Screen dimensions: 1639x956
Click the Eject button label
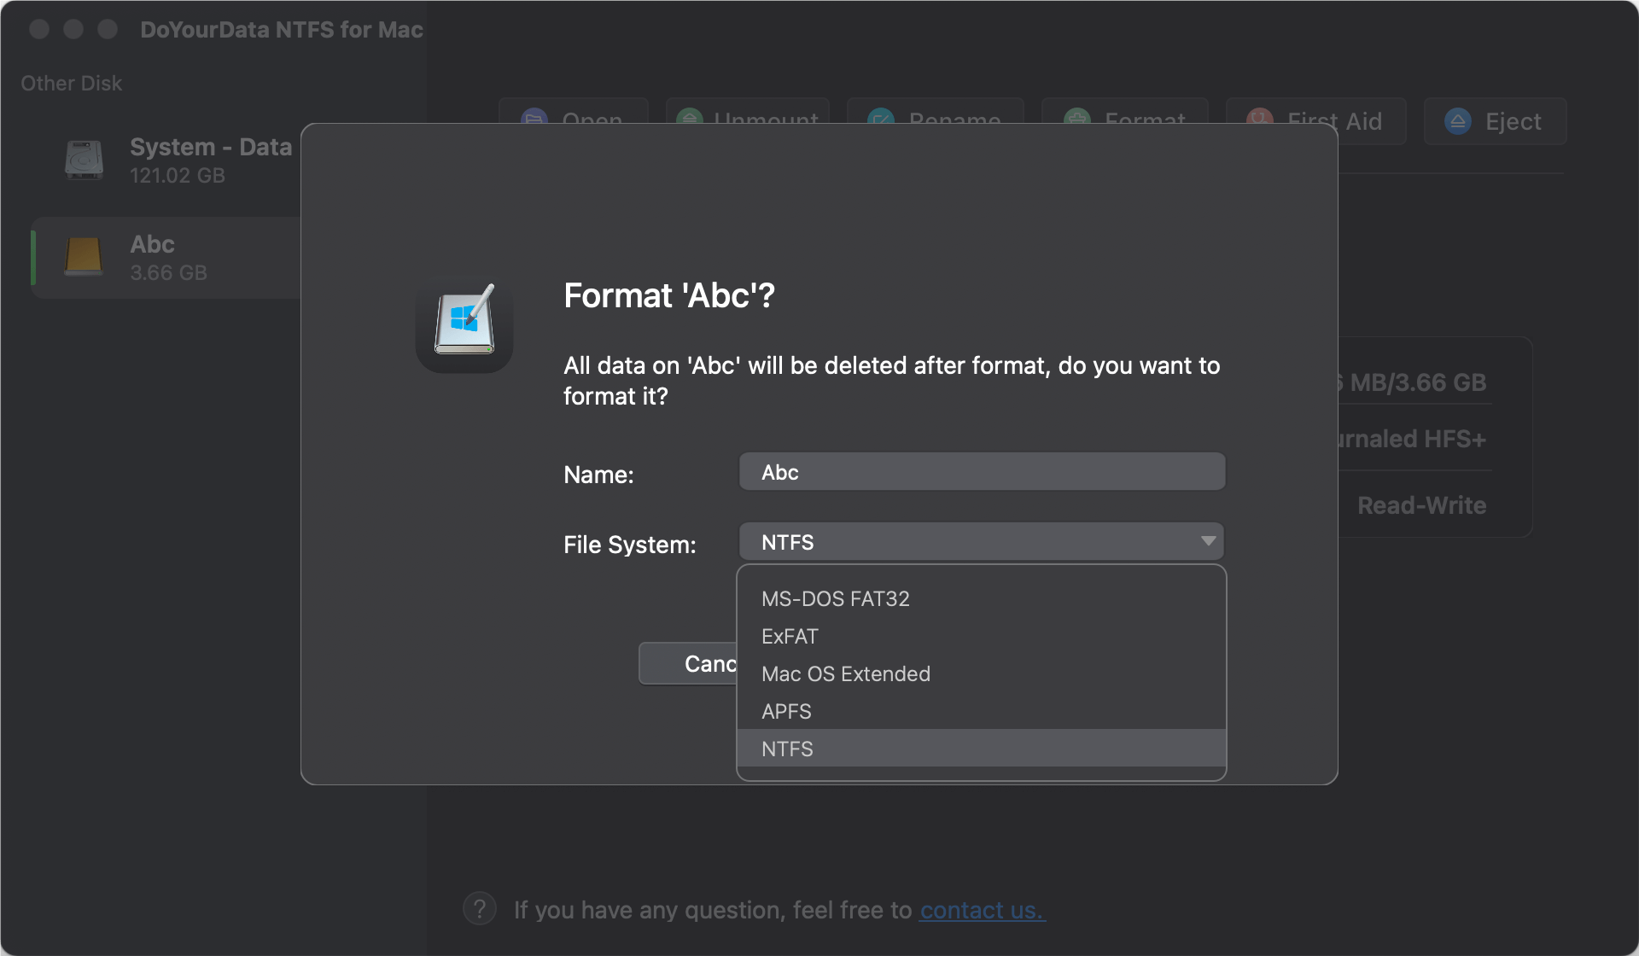[1513, 121]
